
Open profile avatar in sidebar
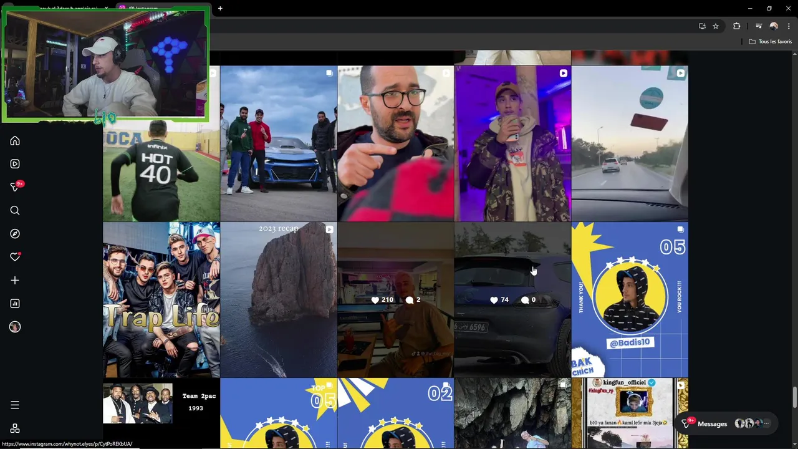[15, 327]
